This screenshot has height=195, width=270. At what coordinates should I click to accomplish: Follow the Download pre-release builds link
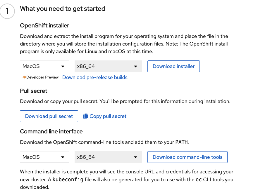click(x=95, y=77)
